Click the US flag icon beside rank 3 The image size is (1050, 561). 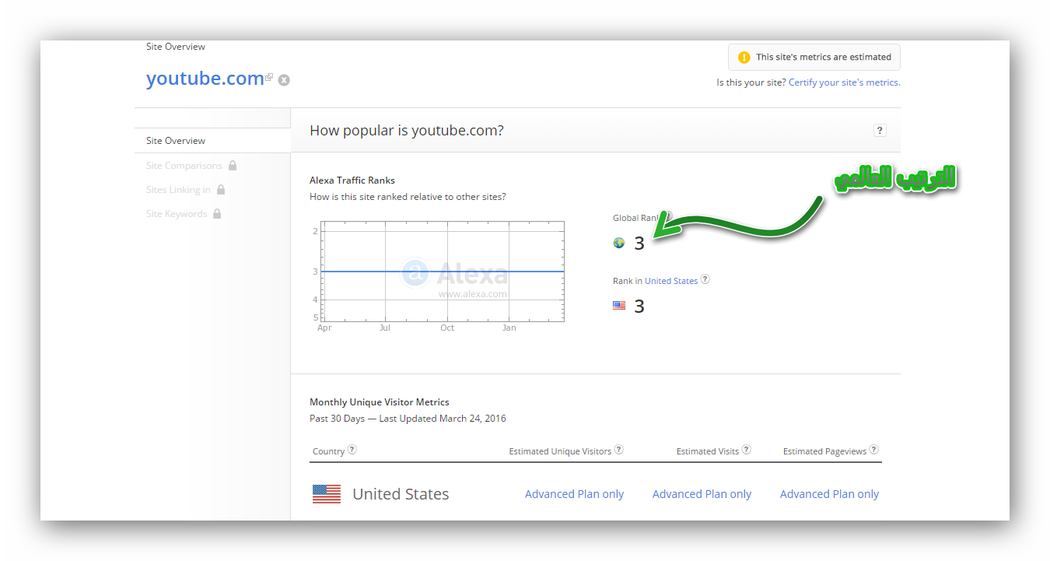tap(619, 306)
